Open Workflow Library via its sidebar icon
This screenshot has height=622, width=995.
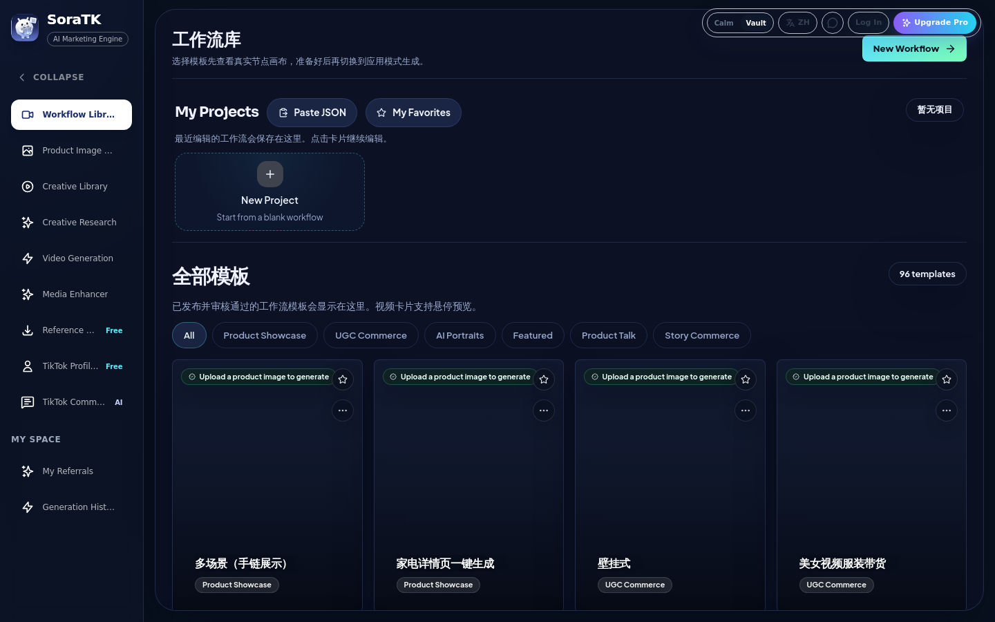[28, 115]
